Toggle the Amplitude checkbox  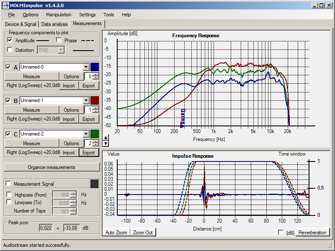click(x=10, y=40)
